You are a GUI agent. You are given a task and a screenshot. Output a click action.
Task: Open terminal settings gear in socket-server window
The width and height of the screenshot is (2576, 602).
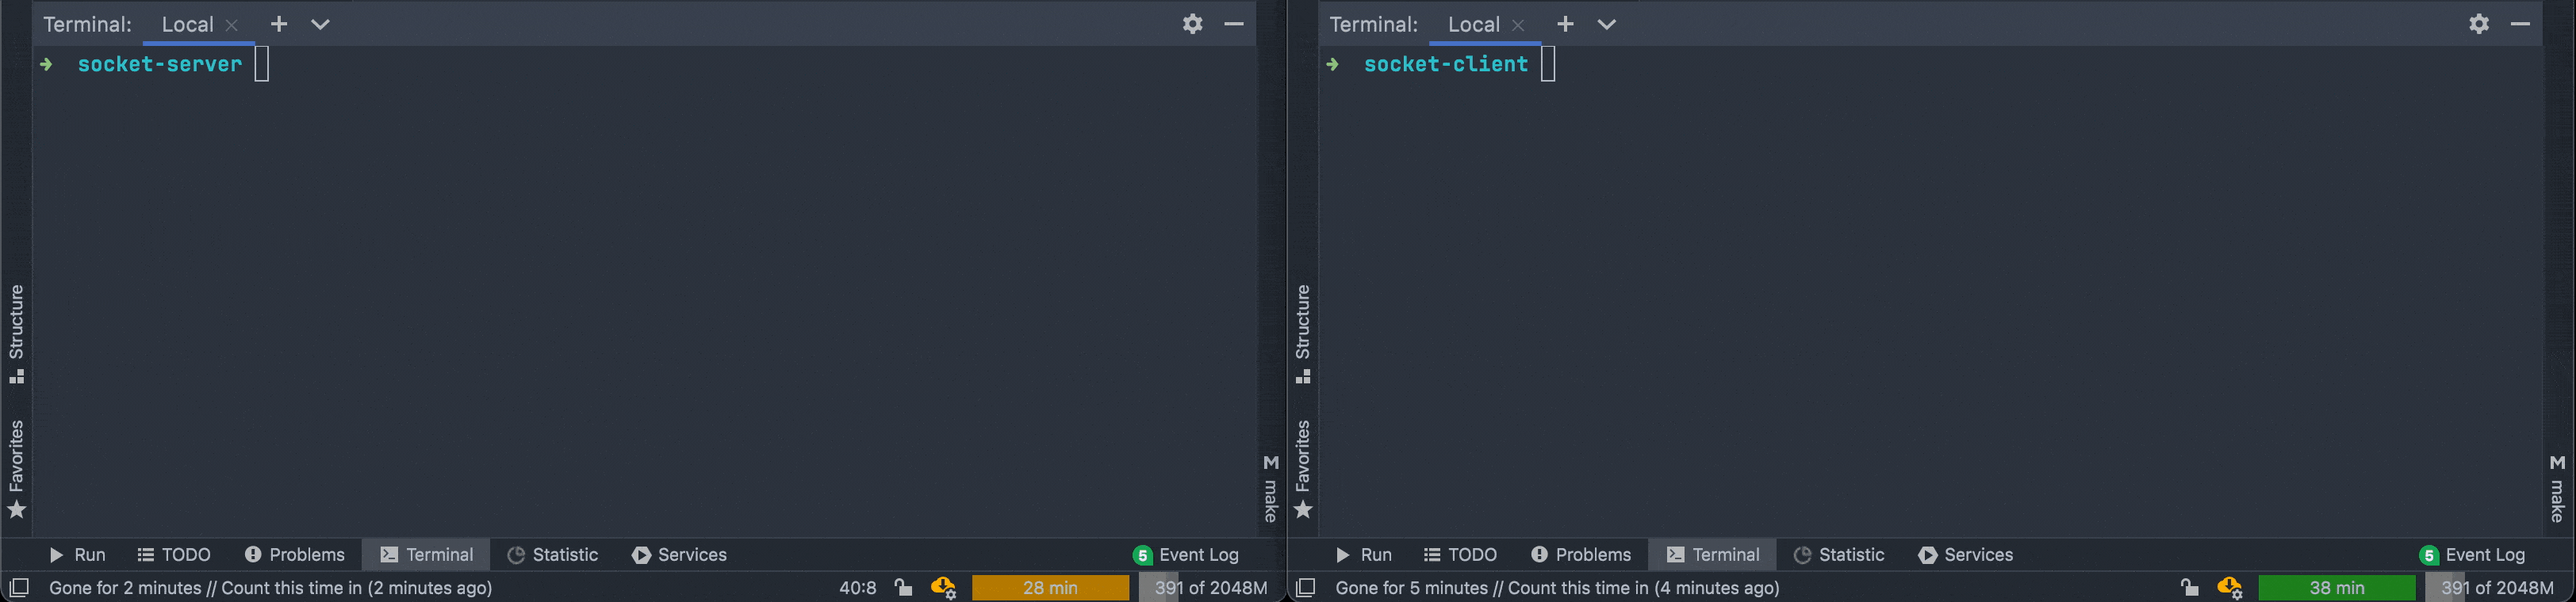click(1192, 24)
